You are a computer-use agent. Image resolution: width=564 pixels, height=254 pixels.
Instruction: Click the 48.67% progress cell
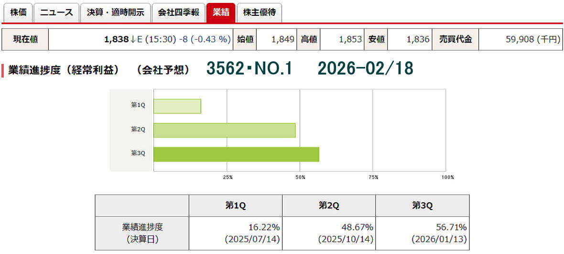329,233
